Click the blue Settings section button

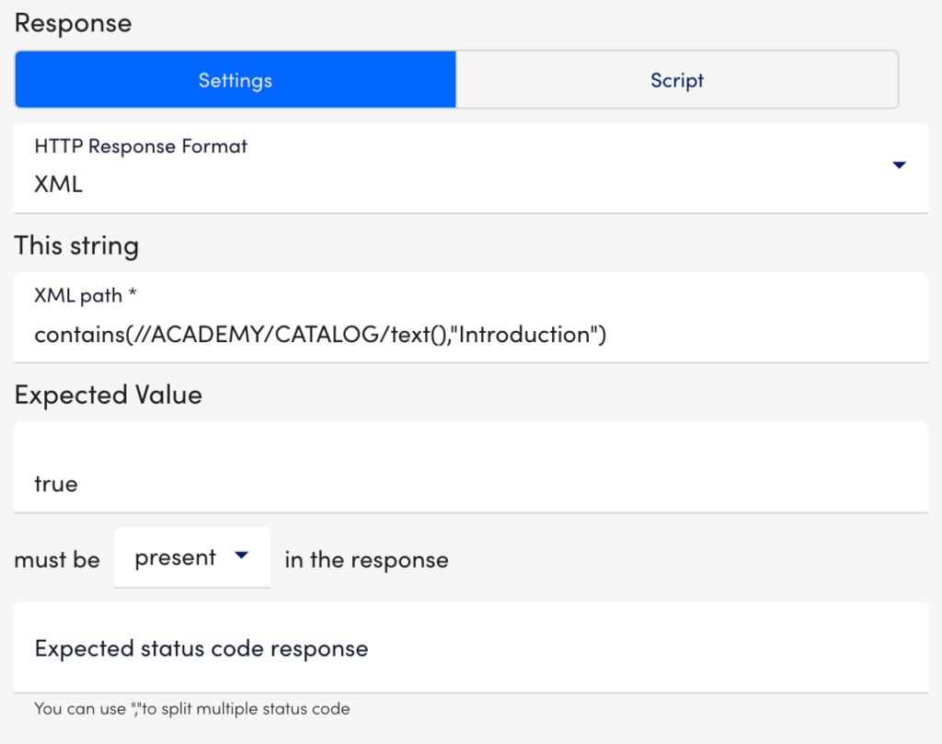235,80
